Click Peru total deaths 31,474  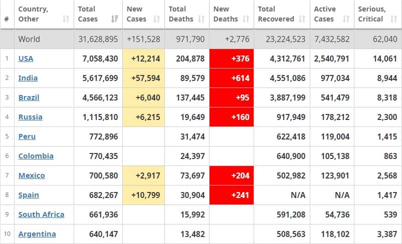point(192,136)
